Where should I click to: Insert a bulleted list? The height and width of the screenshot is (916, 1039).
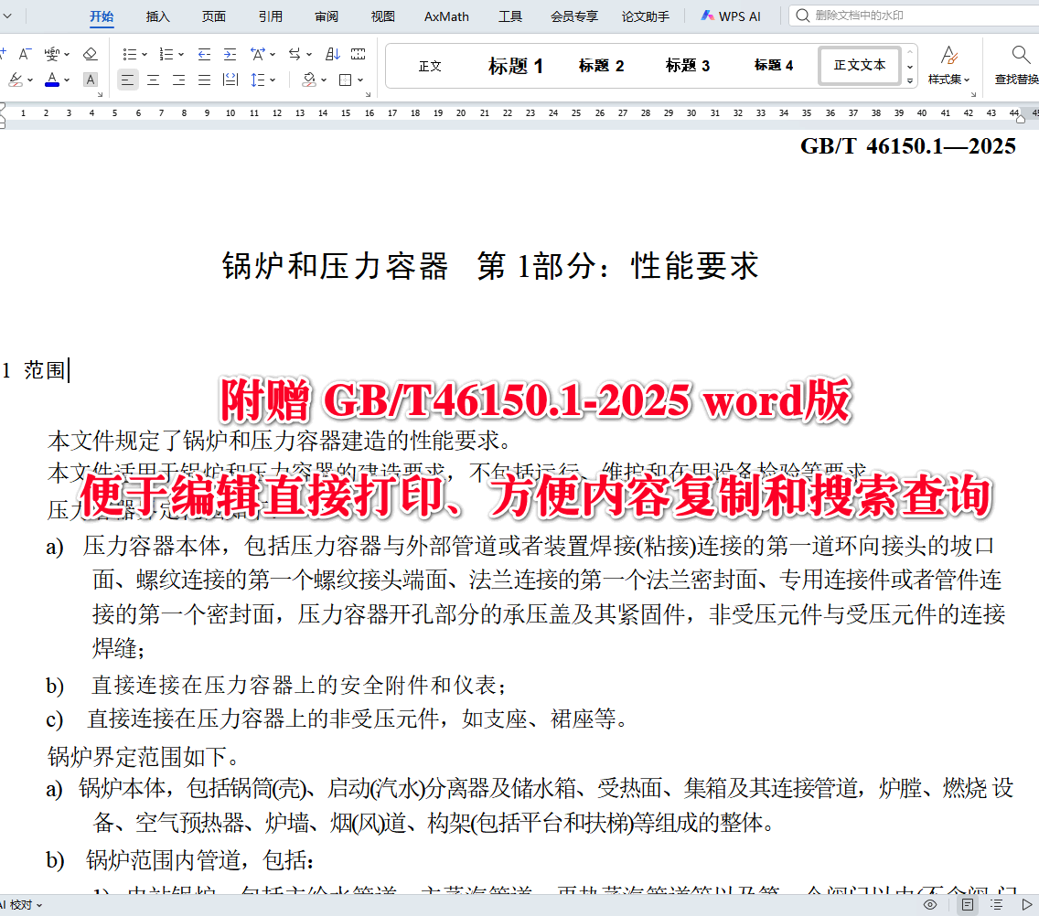[x=130, y=54]
